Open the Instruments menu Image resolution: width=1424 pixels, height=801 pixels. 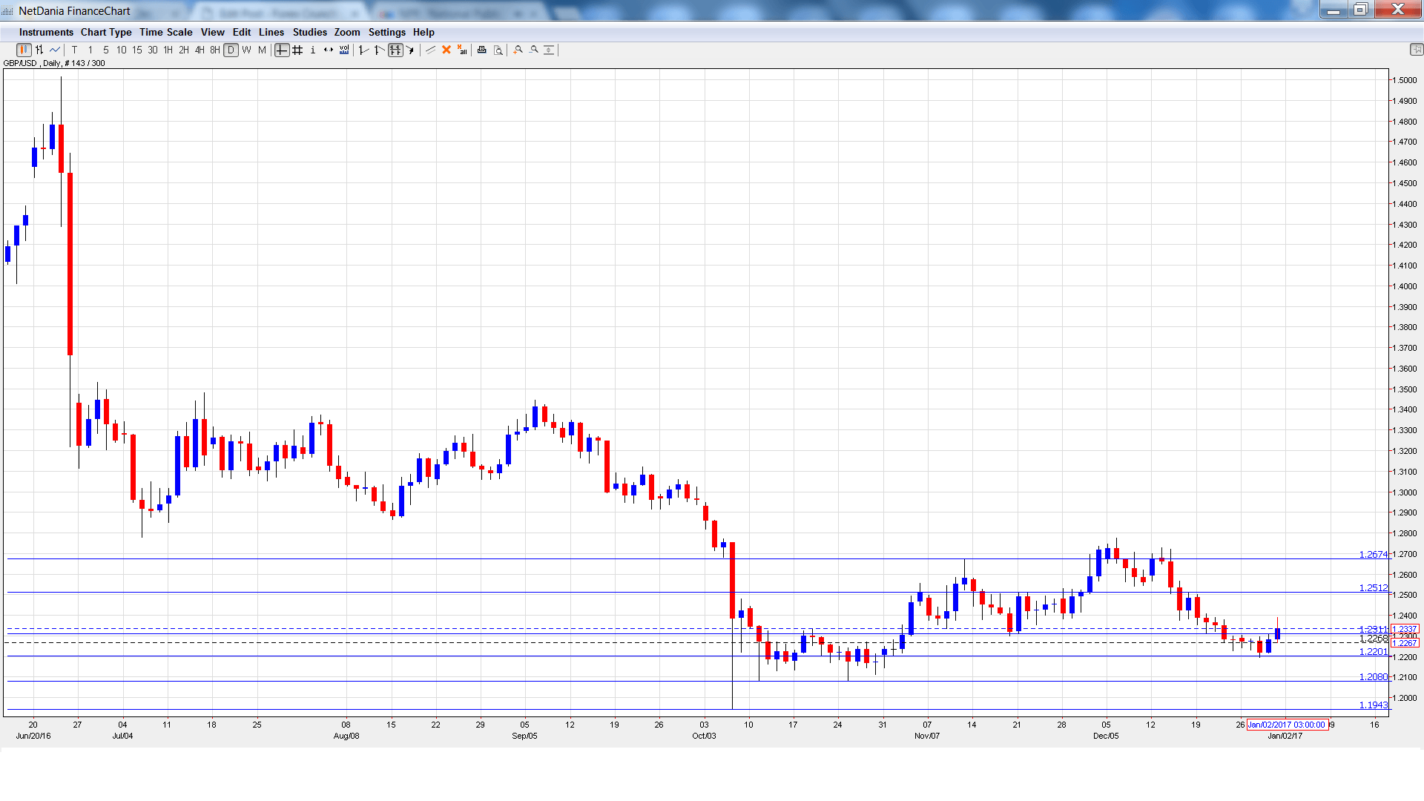[x=46, y=33]
